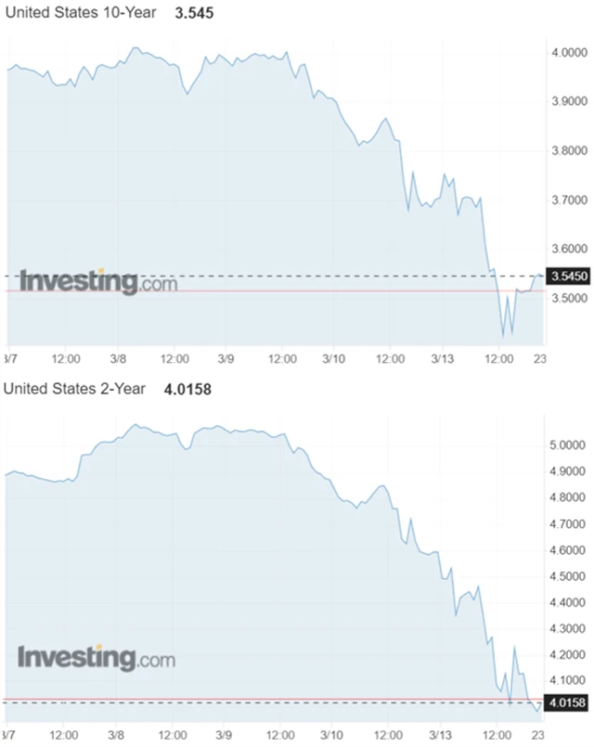The width and height of the screenshot is (594, 747).
Task: Click the 3.5000 label on the 10-Year price axis
Action: pos(569,299)
